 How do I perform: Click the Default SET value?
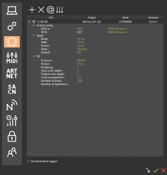79,52
